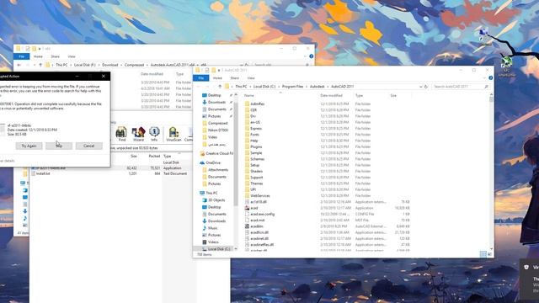
Task: Select Downloads under Quick access in sidebar
Action: (x=216, y=103)
